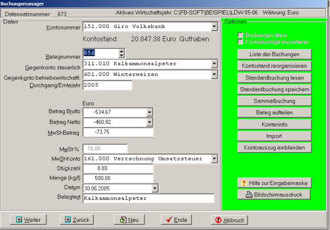The image size is (330, 230).
Task: Click the disabled MwSt-% field
Action: [x=105, y=148]
